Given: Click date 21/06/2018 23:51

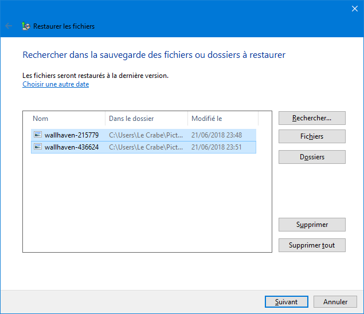Looking at the screenshot, I should (x=216, y=147).
